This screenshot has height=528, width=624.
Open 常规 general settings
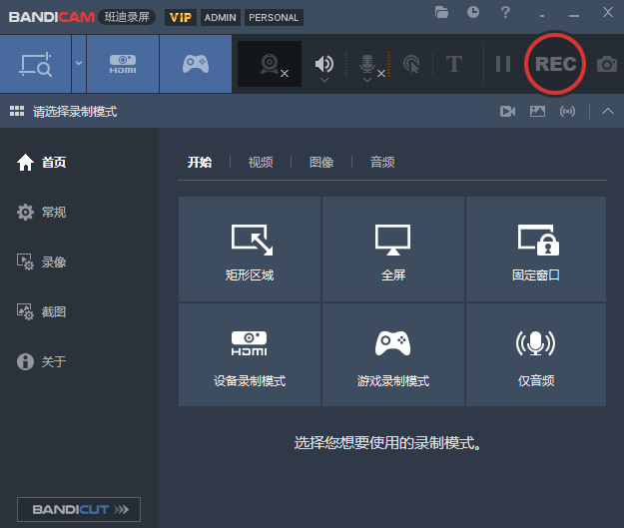41,212
